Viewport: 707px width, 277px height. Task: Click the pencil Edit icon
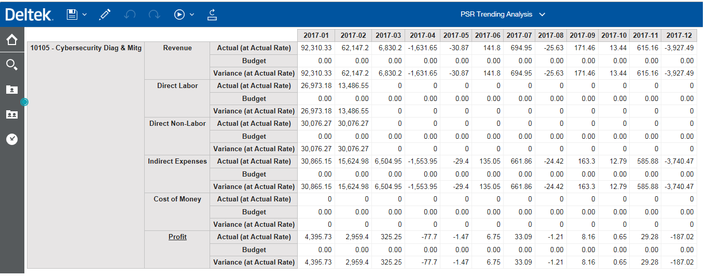pyautogui.click(x=105, y=14)
